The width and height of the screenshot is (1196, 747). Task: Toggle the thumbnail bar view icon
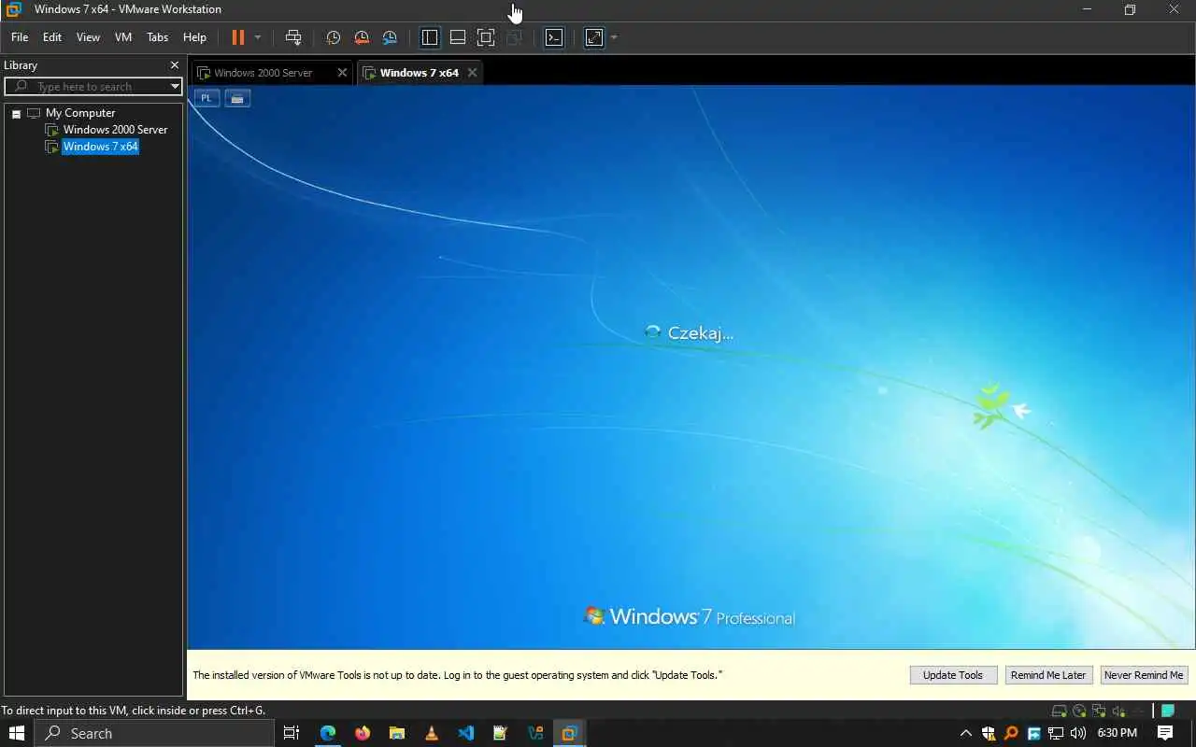click(x=458, y=37)
